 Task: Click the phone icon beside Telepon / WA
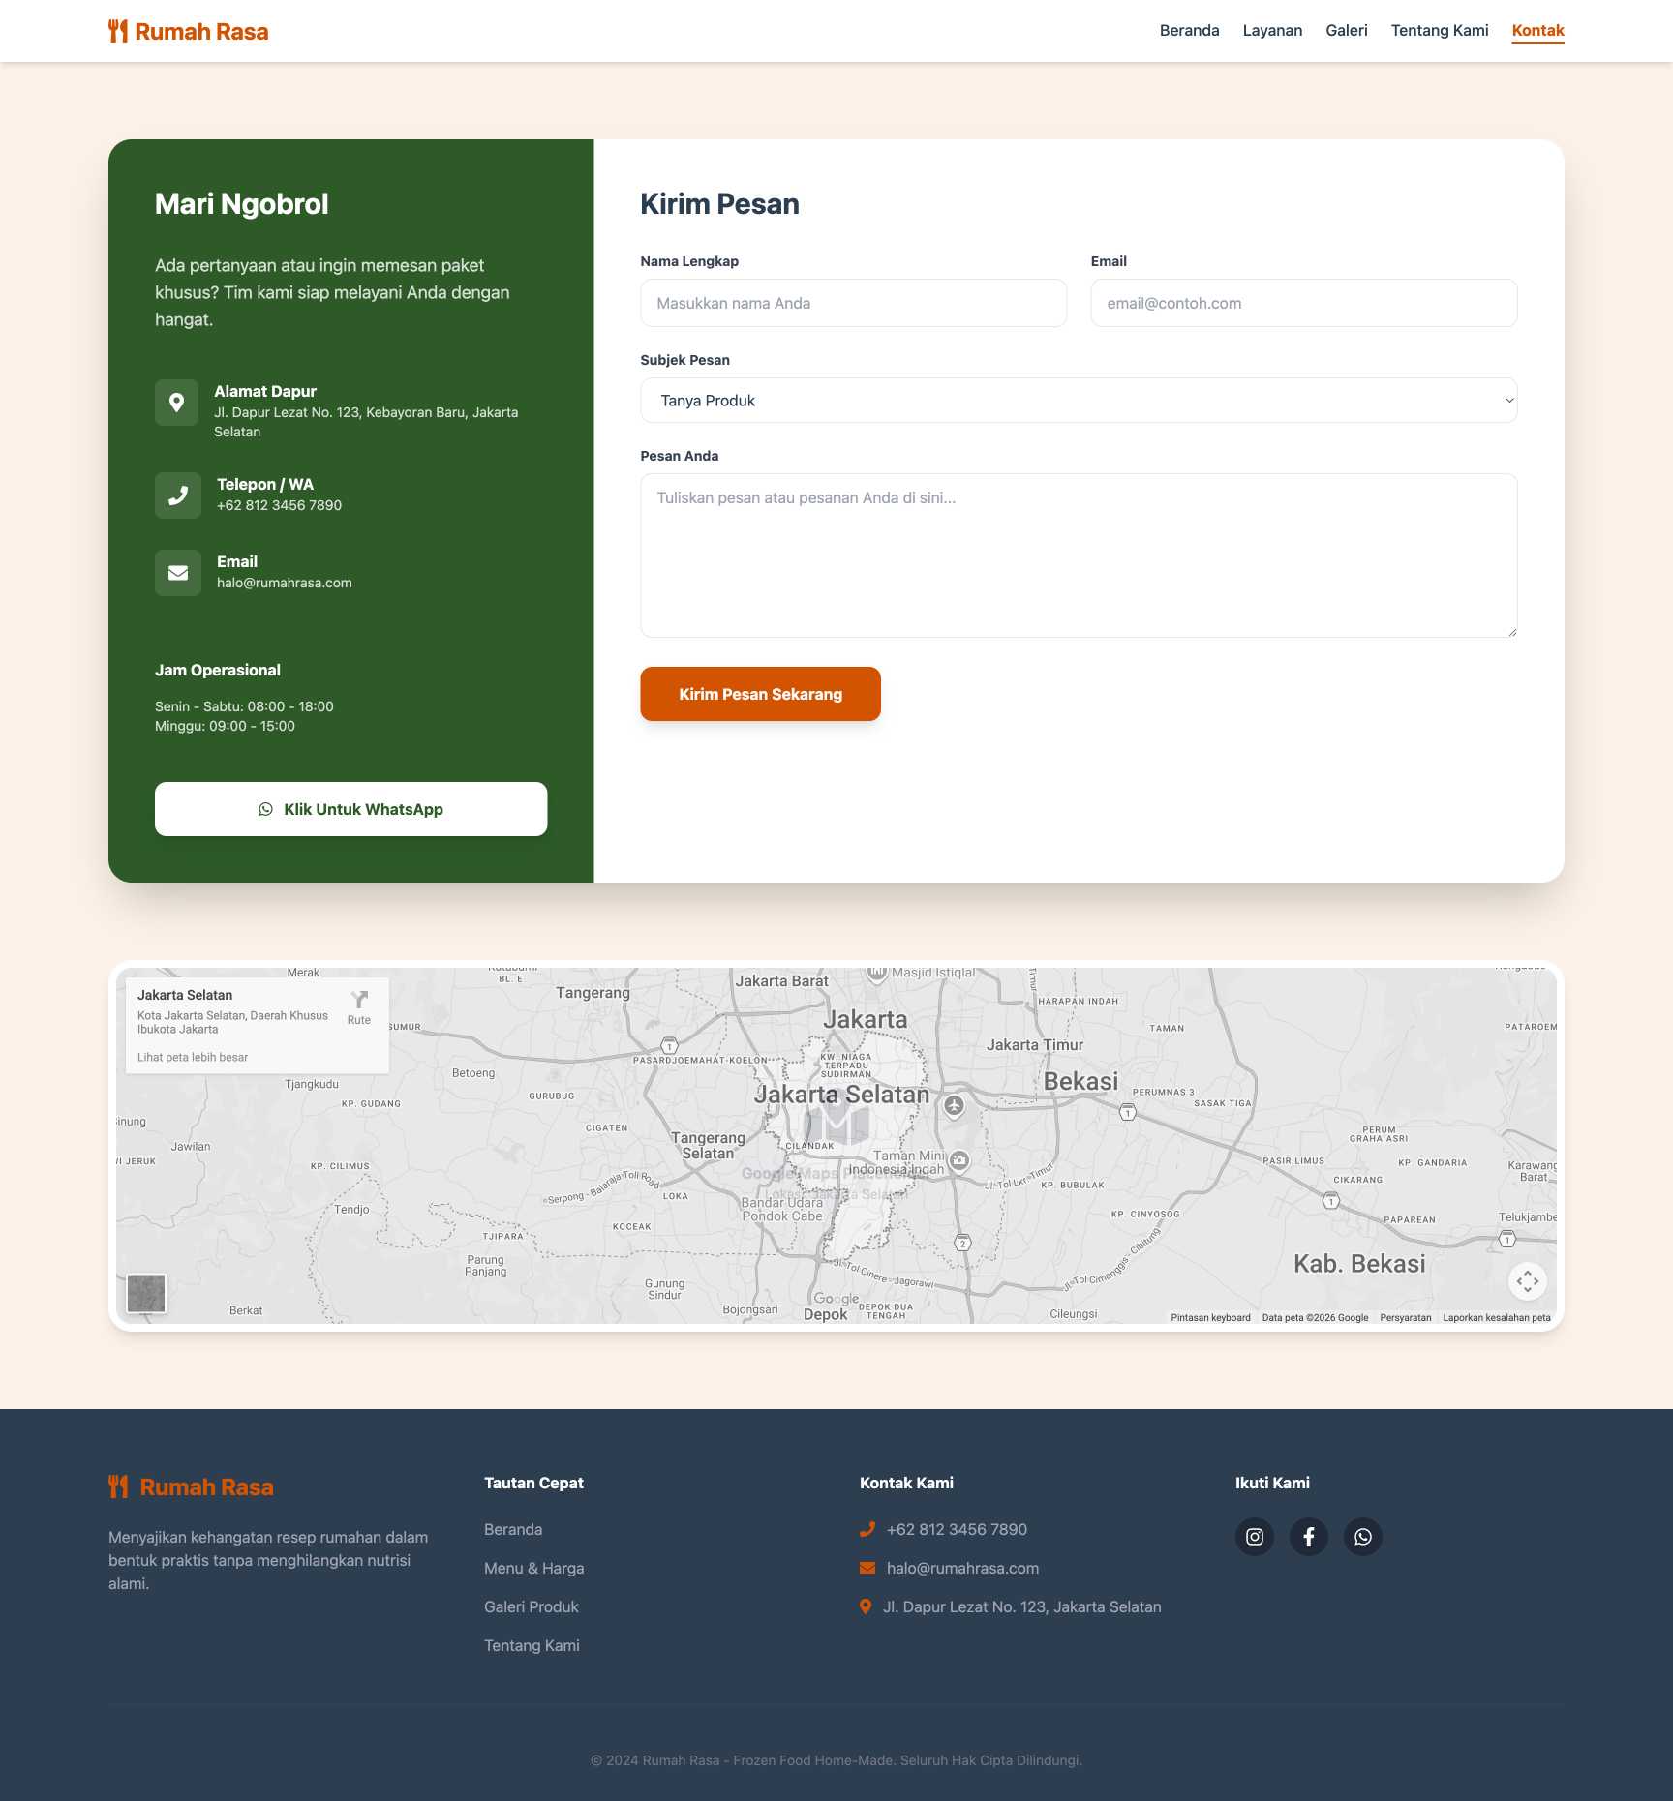(178, 495)
